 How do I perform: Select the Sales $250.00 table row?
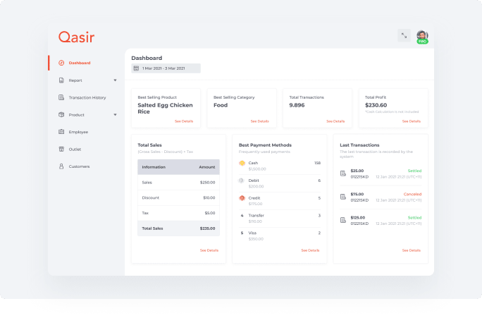(x=178, y=183)
